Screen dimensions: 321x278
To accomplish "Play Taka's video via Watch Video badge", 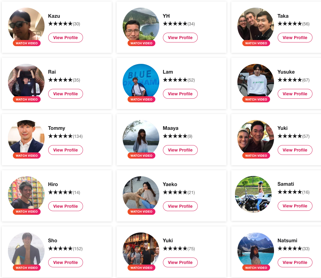I will coord(256,43).
